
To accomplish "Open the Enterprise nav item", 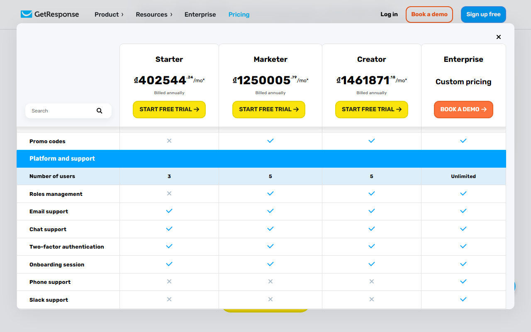I will [x=200, y=15].
